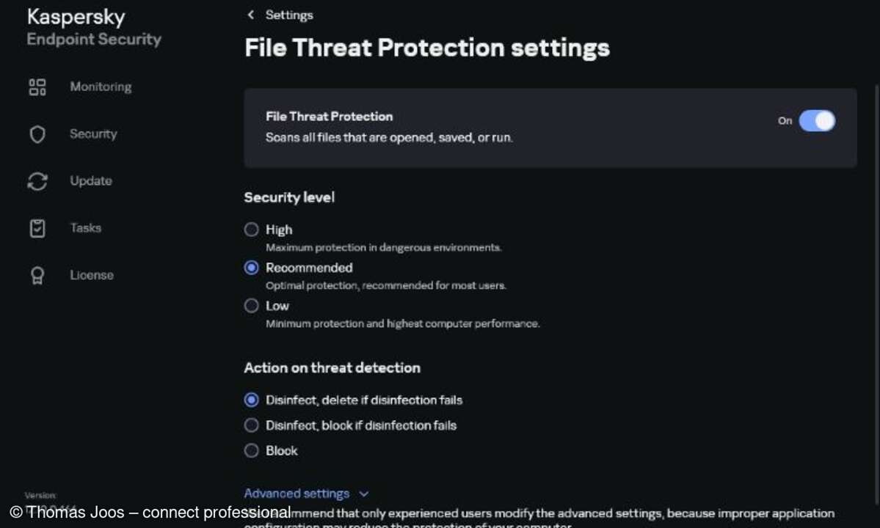Click the Kaspersky logo text

76,17
